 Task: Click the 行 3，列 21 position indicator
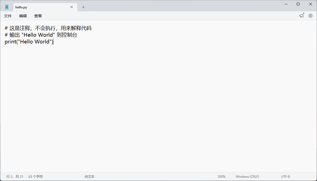pos(15,177)
